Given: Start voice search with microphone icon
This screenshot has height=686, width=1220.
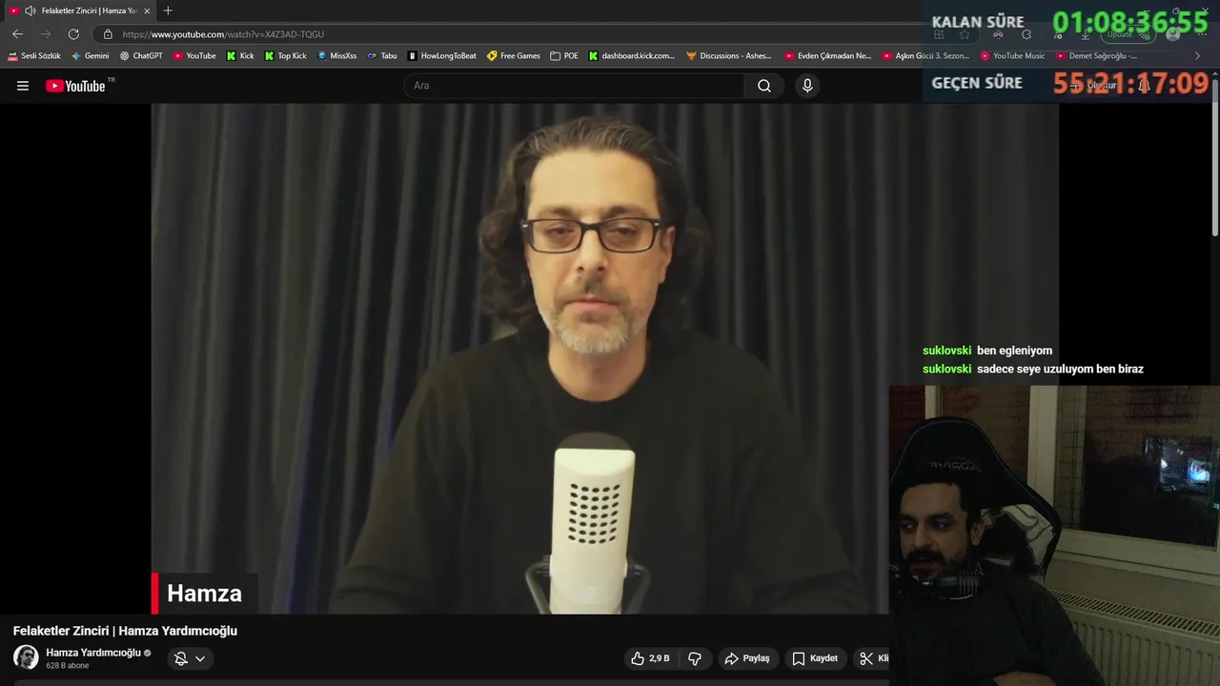Looking at the screenshot, I should (x=807, y=86).
